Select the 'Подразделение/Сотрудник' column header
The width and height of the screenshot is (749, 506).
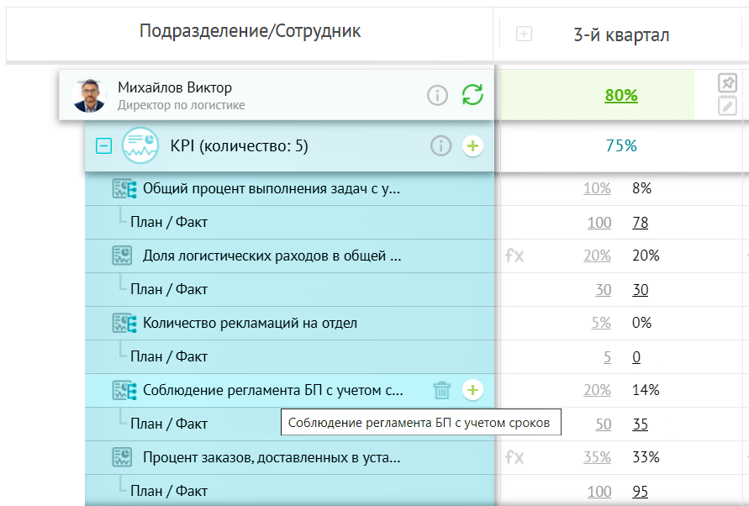point(250,31)
